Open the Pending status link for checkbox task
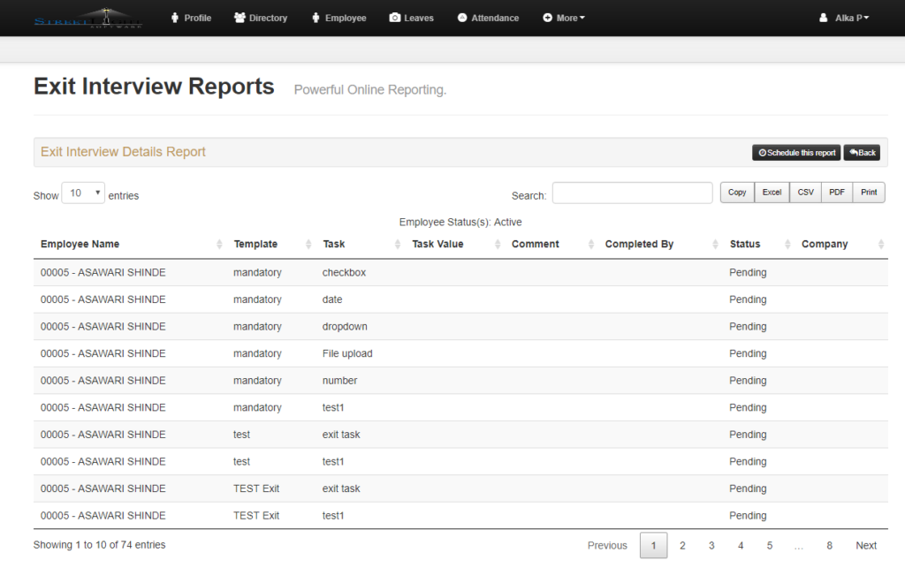This screenshot has height=568, width=905. point(748,272)
